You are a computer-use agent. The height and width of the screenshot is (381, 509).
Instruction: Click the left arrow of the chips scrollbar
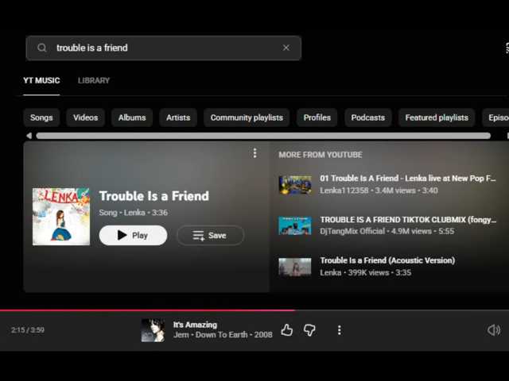29,136
